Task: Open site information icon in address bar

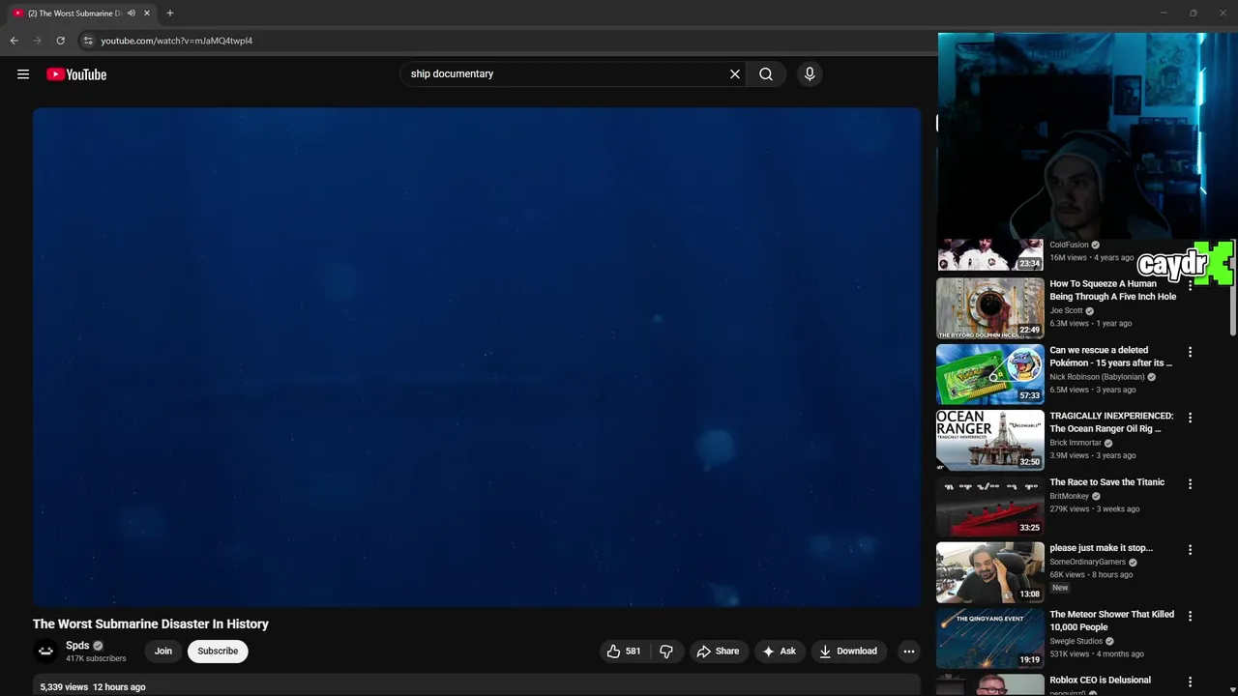Action: 87,41
